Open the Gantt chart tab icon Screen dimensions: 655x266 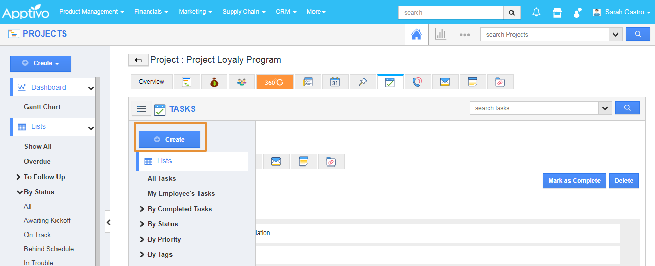tap(187, 82)
